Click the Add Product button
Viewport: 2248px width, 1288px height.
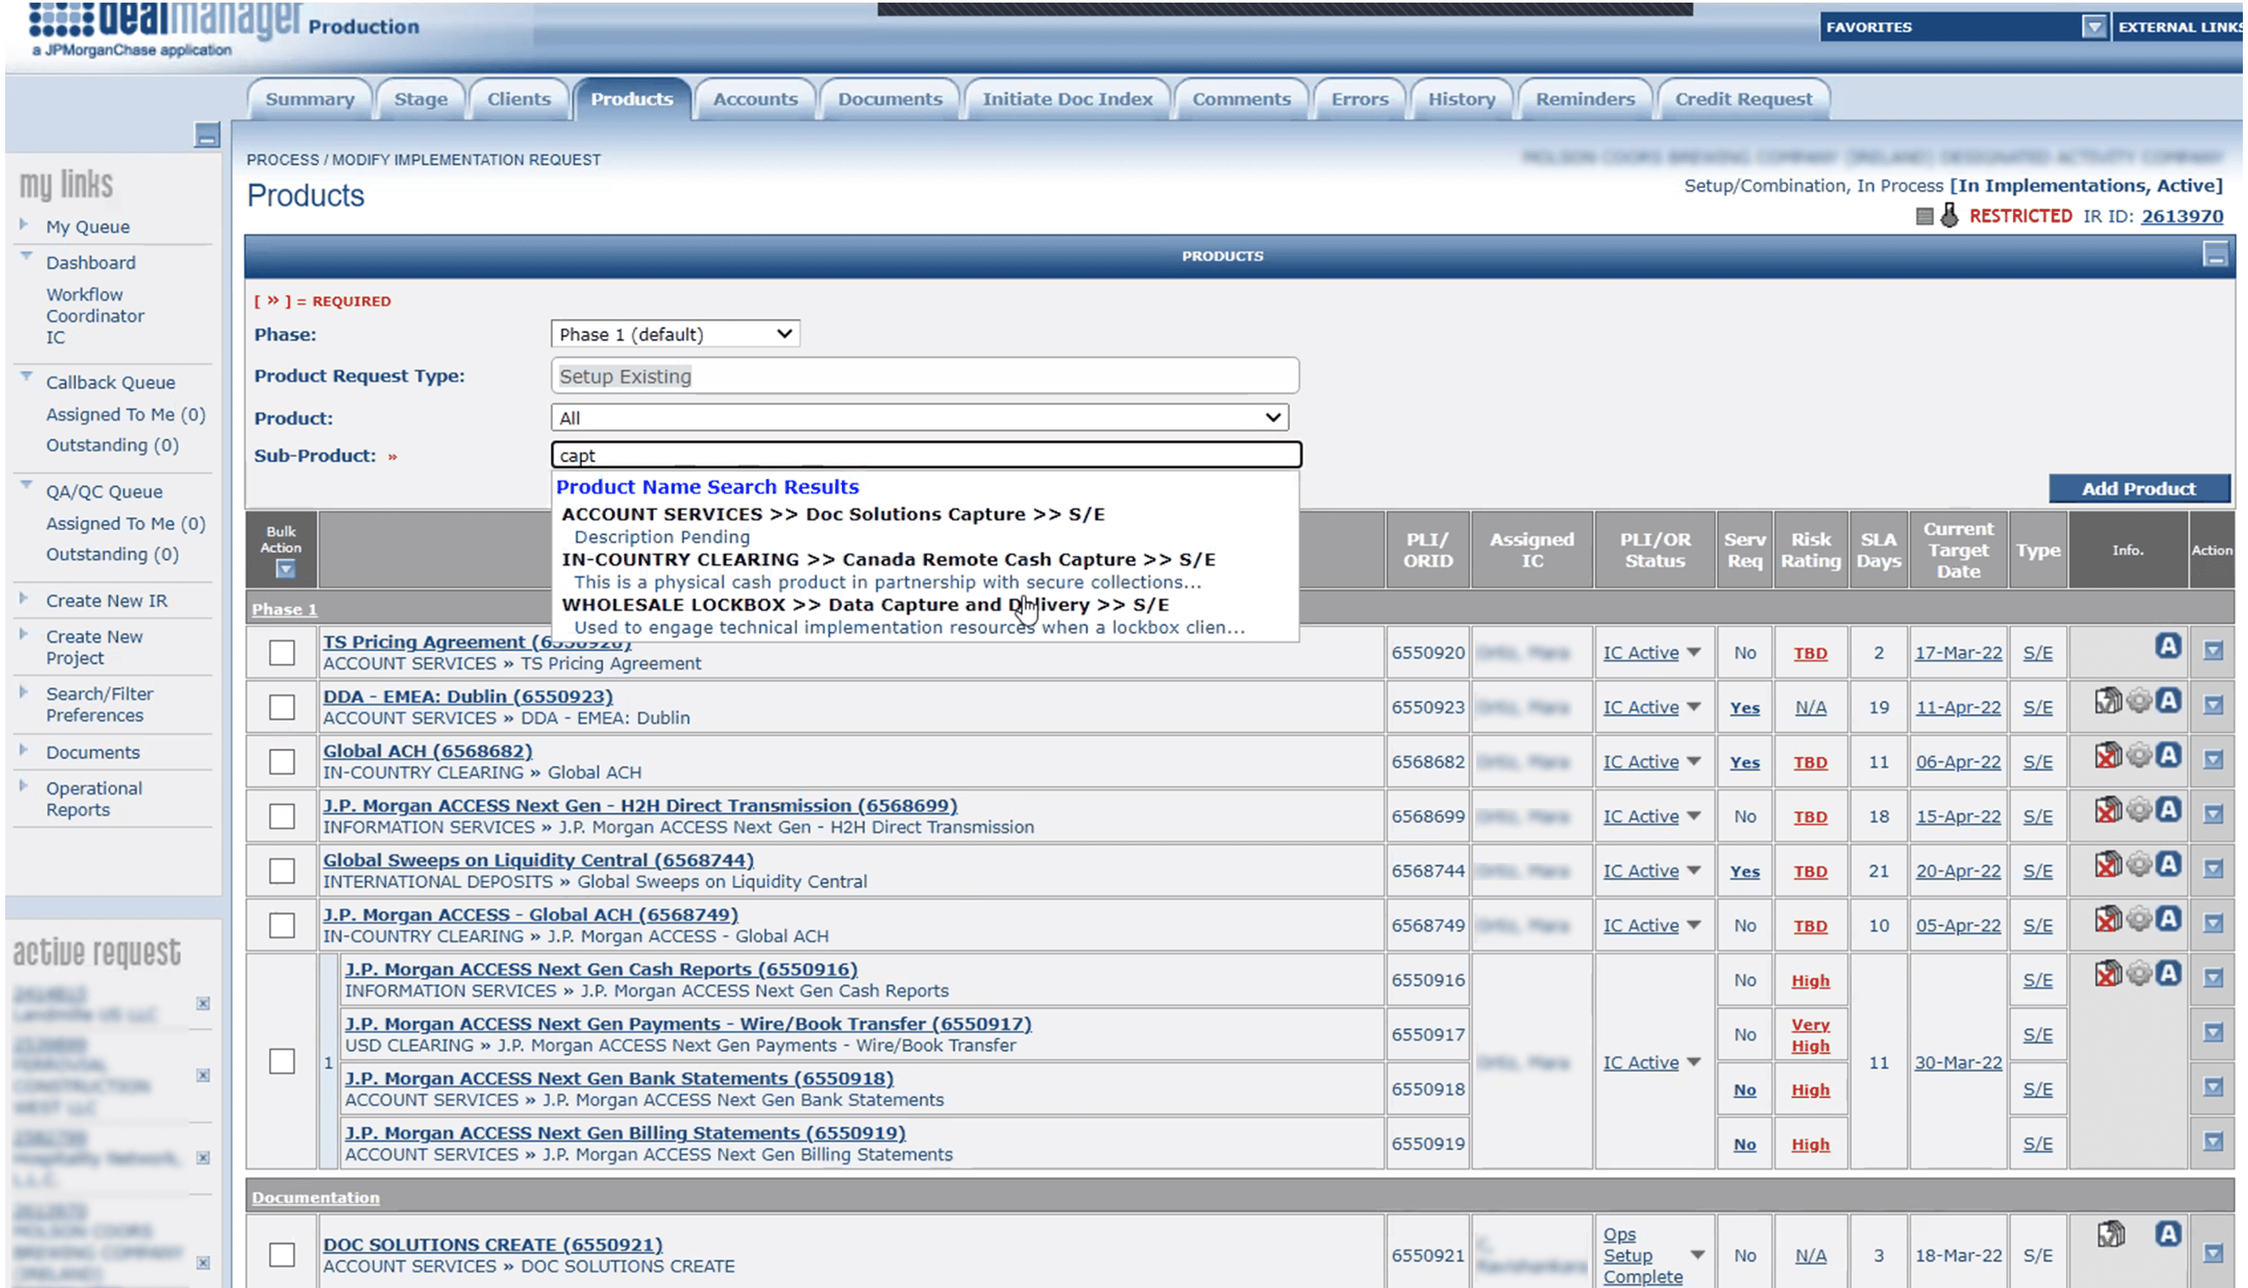2138,489
